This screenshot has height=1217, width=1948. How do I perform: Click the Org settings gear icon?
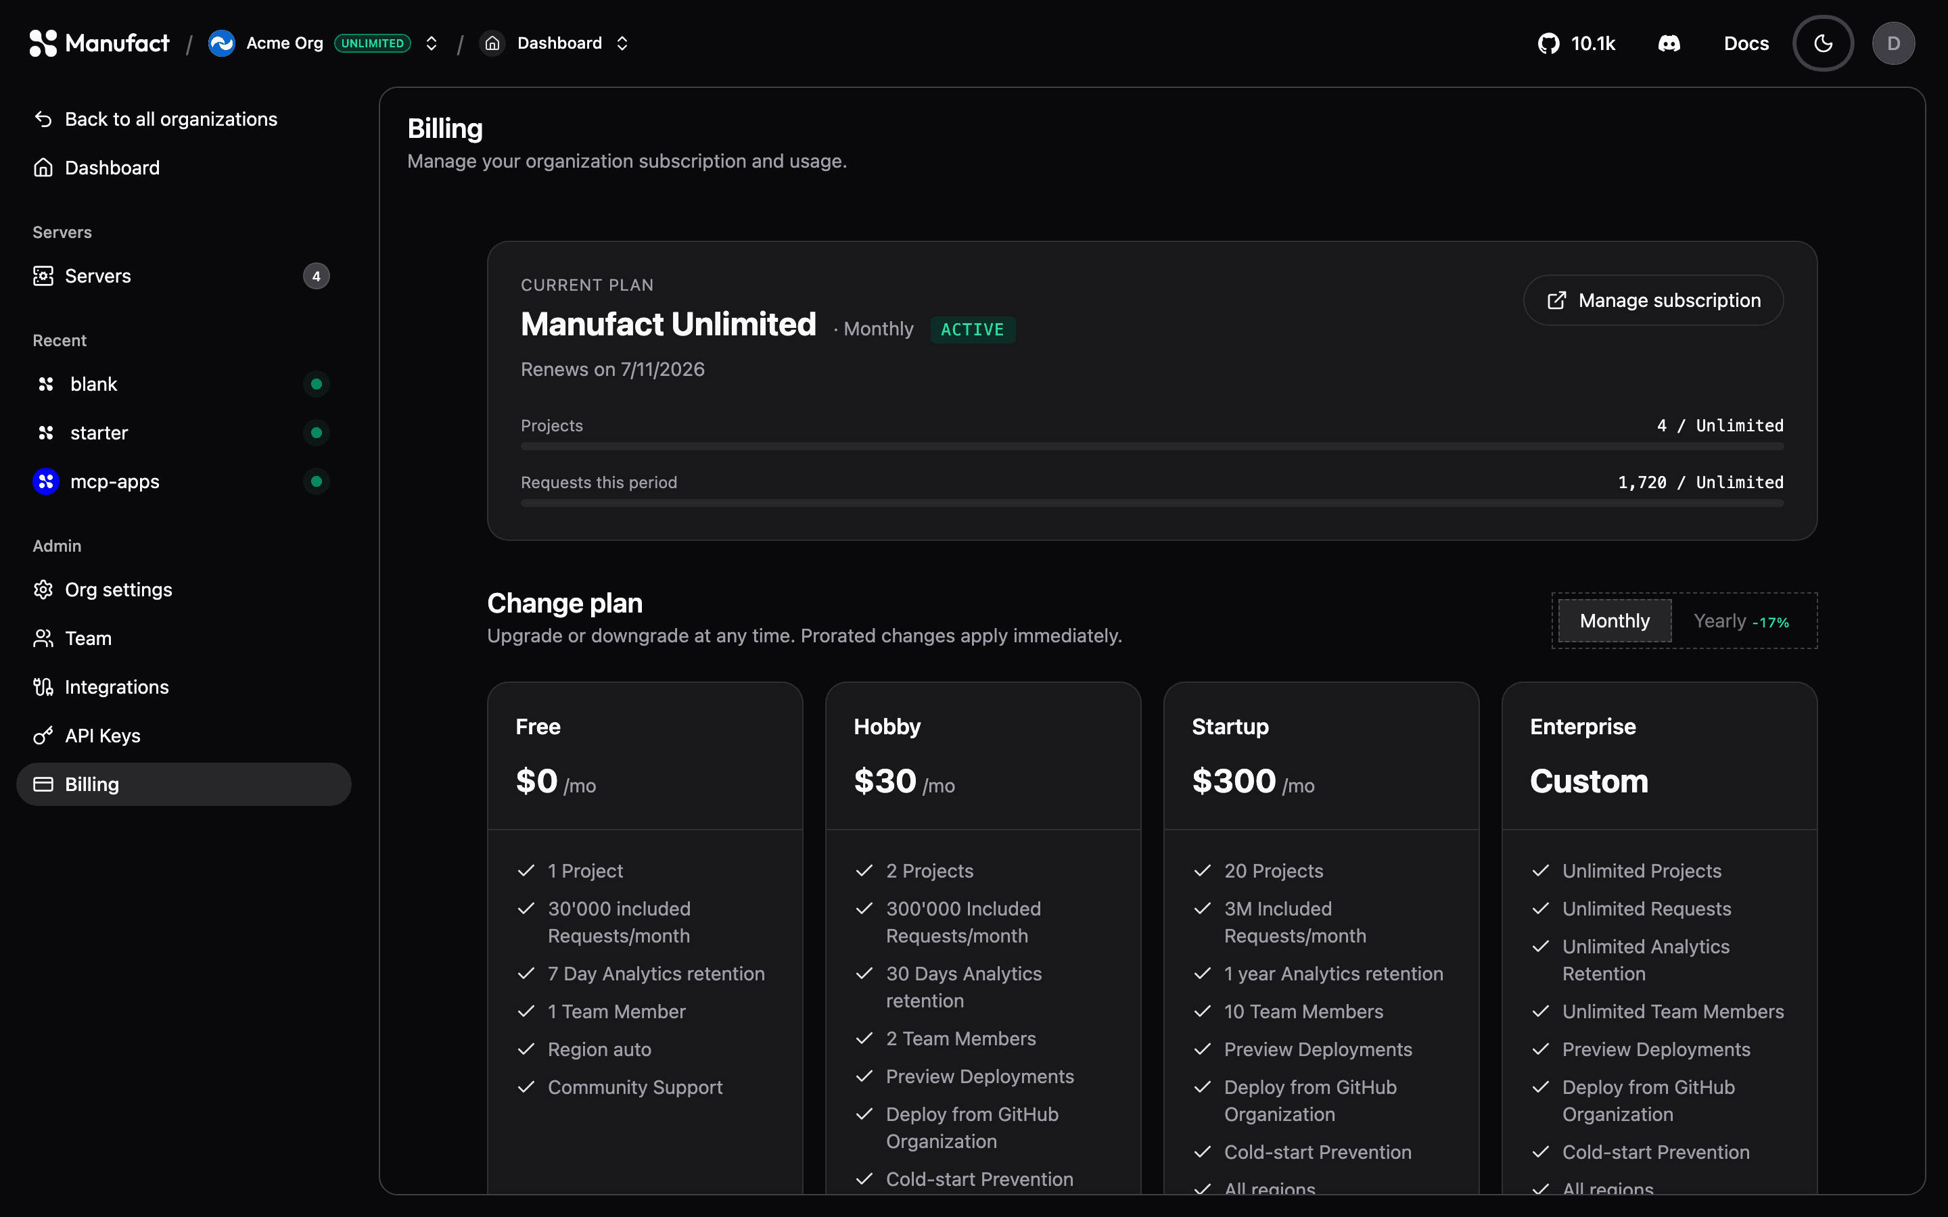(x=43, y=590)
